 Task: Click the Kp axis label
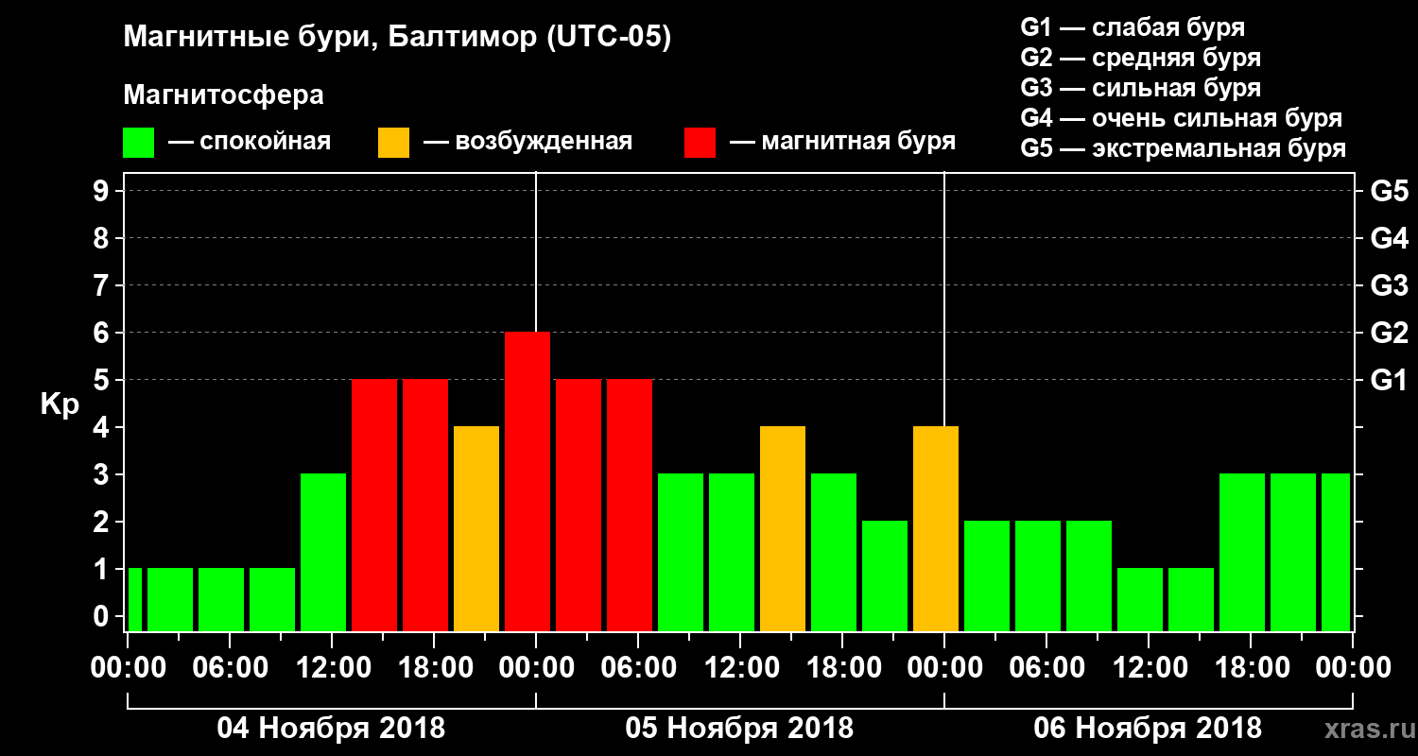pos(60,405)
